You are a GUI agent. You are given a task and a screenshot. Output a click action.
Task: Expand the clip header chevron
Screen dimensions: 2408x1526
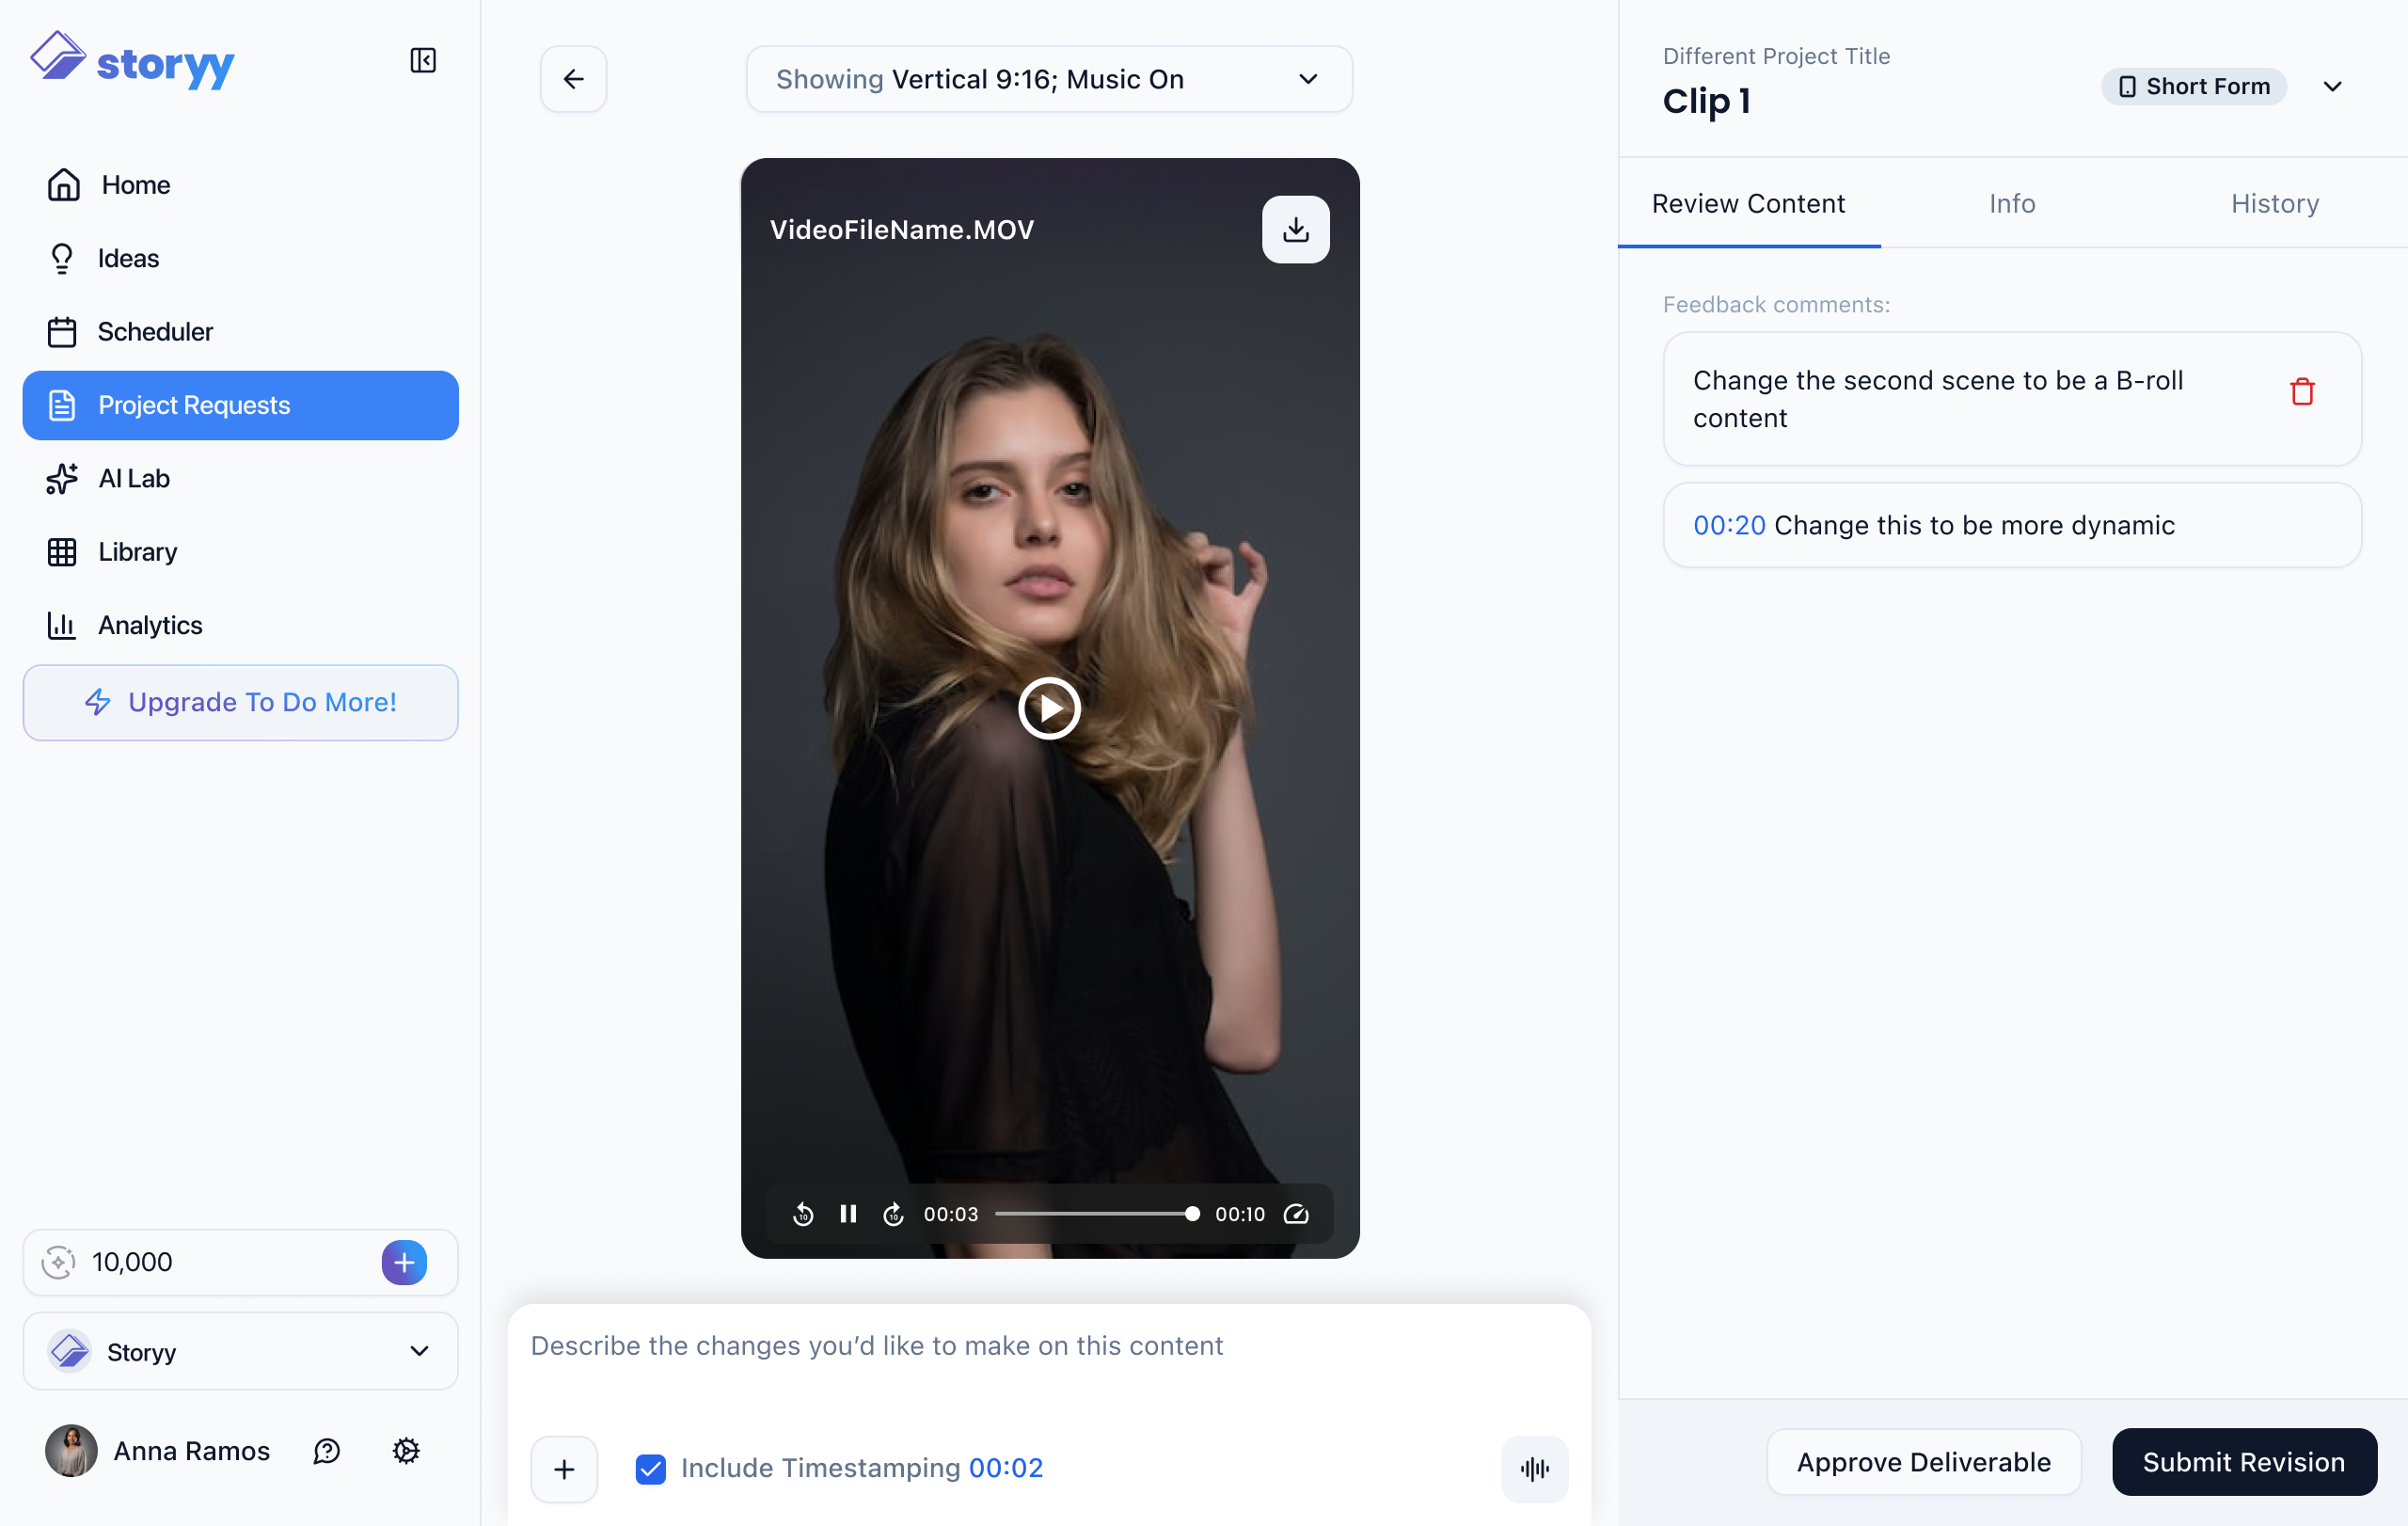[2332, 86]
